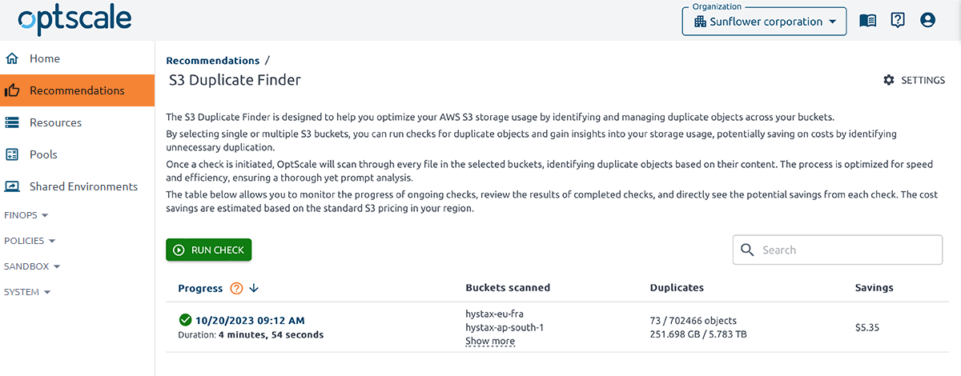Click the Resources sidebar icon
This screenshot has height=376, width=961.
12,122
